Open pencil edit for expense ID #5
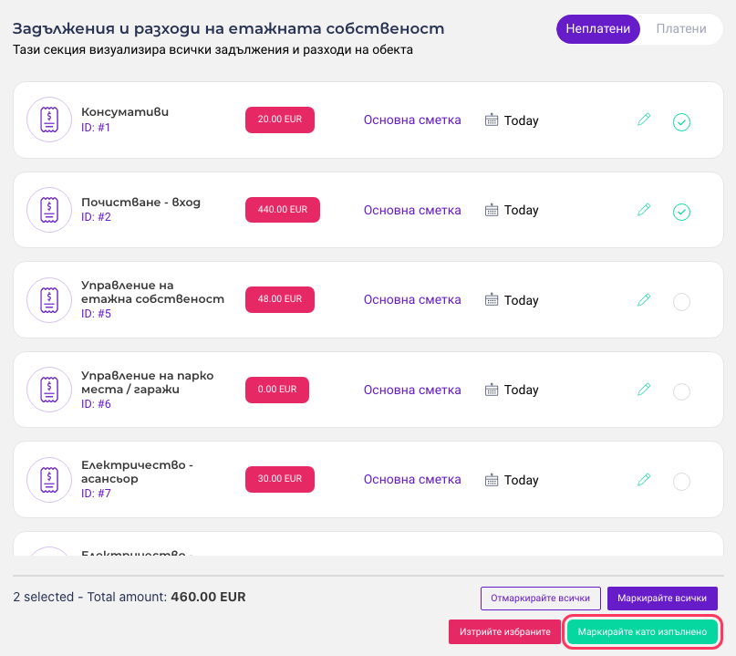This screenshot has height=656, width=736. (x=644, y=299)
